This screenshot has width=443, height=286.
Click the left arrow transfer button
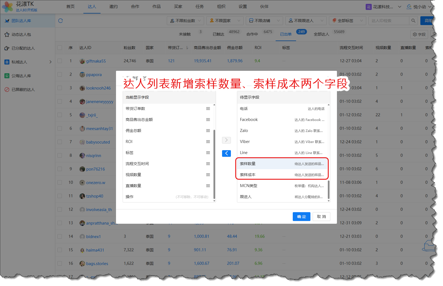pyautogui.click(x=226, y=153)
